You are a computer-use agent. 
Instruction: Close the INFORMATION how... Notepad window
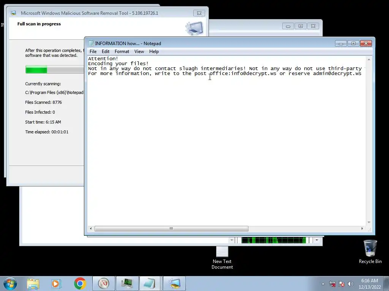(366, 44)
